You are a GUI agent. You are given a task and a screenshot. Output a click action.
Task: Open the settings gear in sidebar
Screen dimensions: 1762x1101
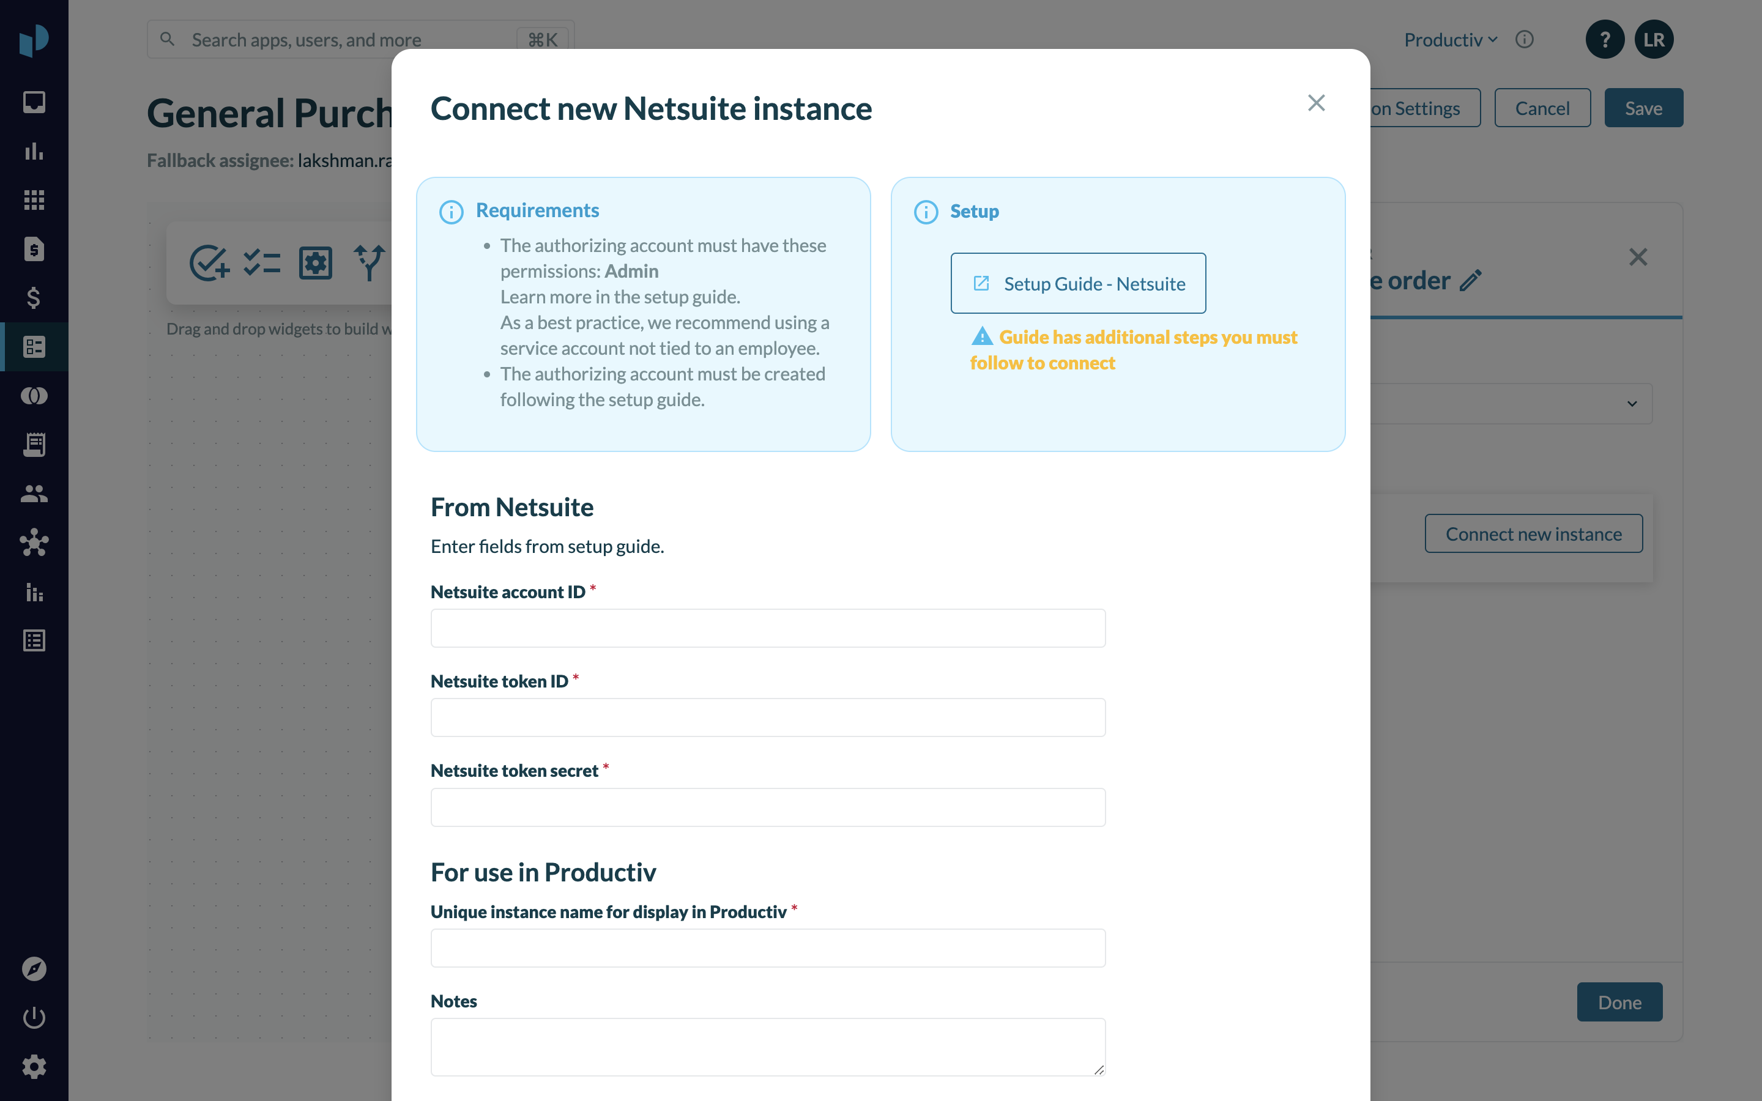coord(34,1067)
